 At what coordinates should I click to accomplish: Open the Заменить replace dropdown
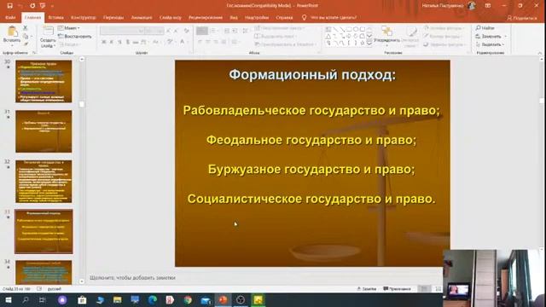[491, 36]
